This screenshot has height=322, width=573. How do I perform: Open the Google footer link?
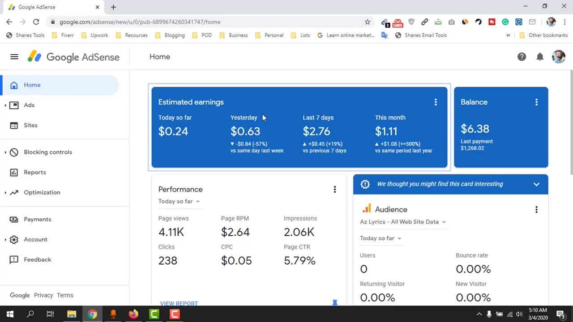(20, 295)
